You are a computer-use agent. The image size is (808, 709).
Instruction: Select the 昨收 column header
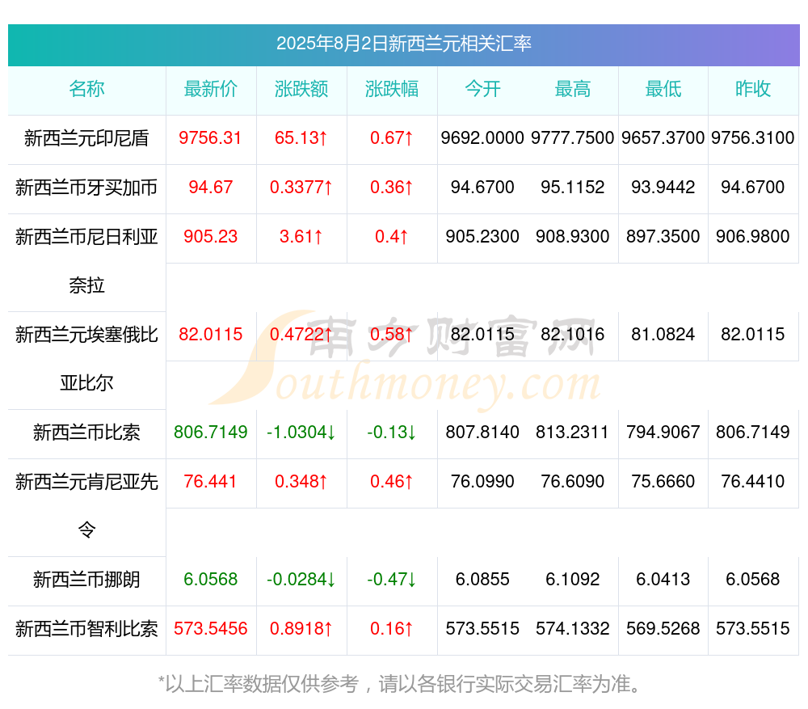click(x=753, y=89)
